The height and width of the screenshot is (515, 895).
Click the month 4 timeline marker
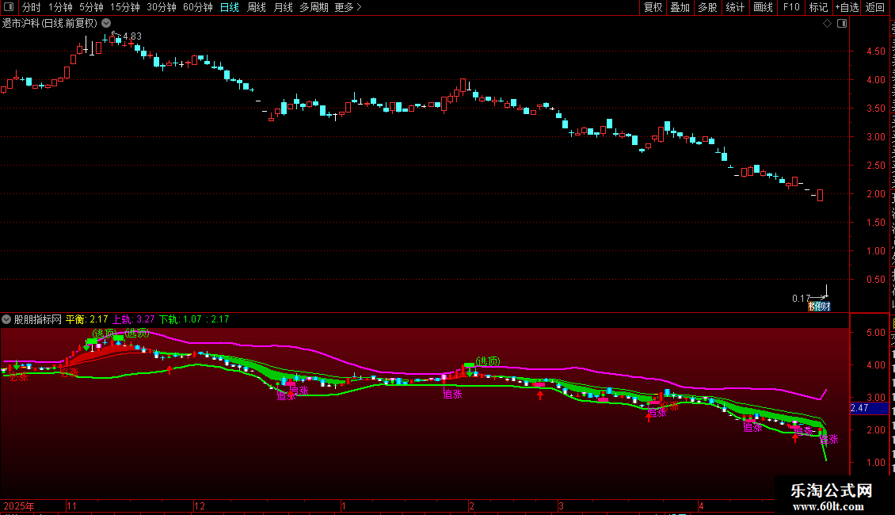(702, 505)
